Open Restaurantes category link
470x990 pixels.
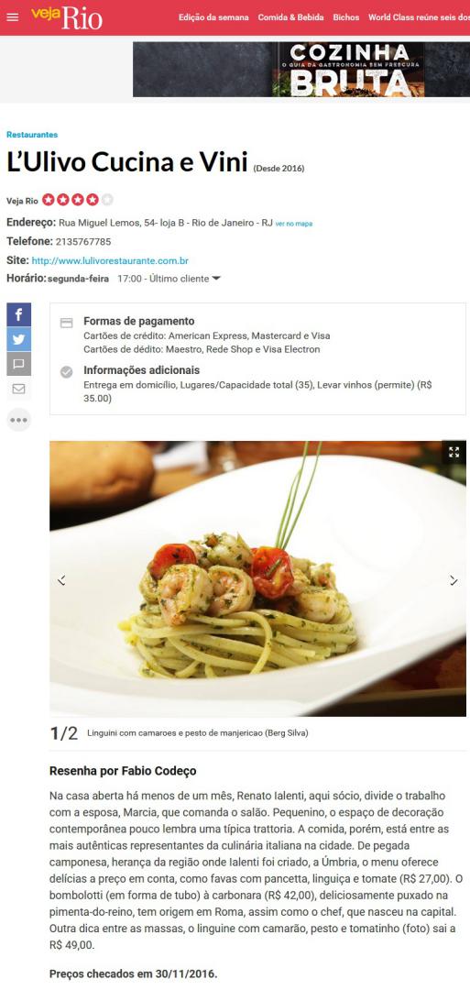(32, 135)
